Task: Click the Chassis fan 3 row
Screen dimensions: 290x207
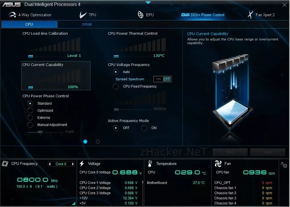Action: point(243,198)
